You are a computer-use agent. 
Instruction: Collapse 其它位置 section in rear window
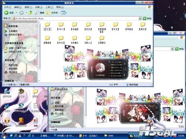tap(55, 98)
